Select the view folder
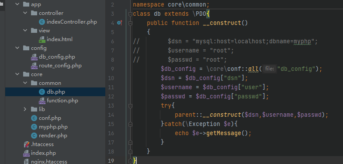The width and height of the screenshot is (343, 164). tap(45, 31)
